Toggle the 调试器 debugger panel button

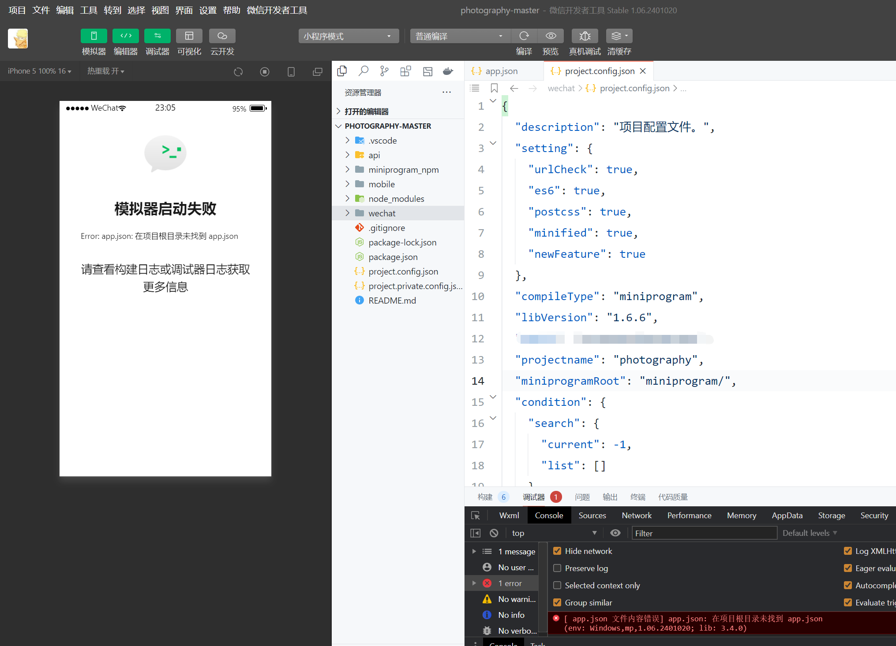coord(157,36)
